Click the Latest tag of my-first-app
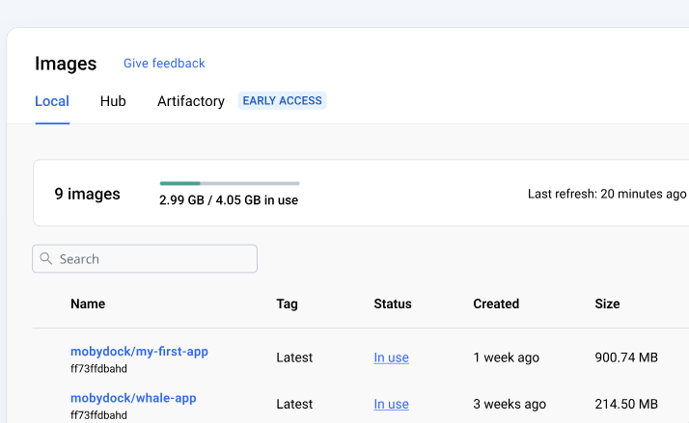Screen dimensions: 689x423 tap(294, 357)
